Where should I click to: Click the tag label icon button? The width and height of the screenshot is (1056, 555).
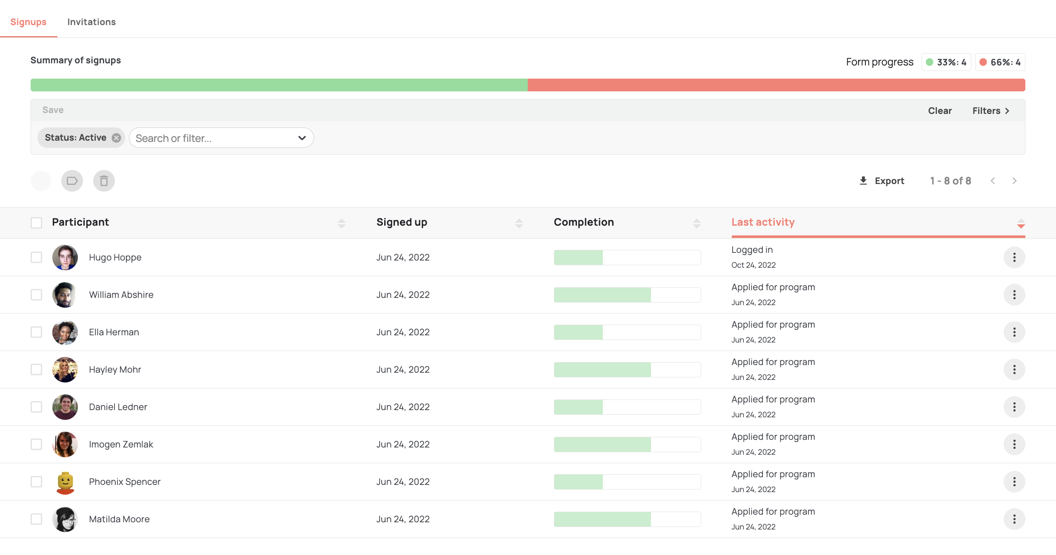click(x=72, y=181)
